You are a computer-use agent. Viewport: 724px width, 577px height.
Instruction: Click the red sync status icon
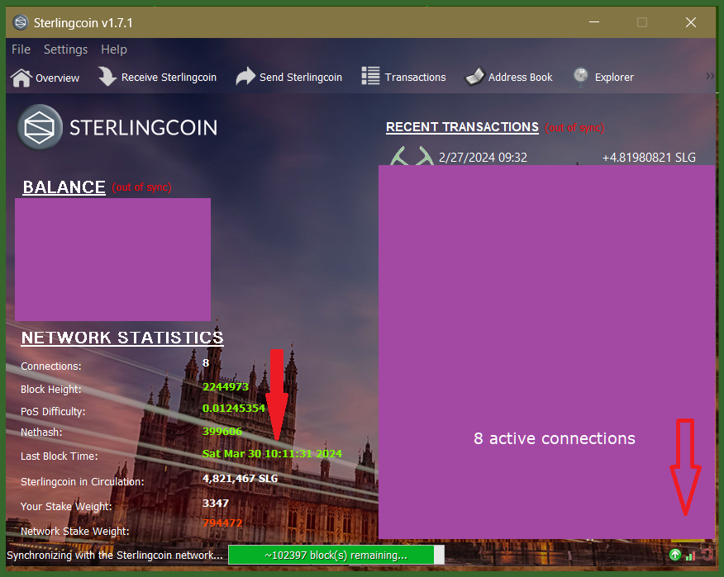(x=707, y=555)
